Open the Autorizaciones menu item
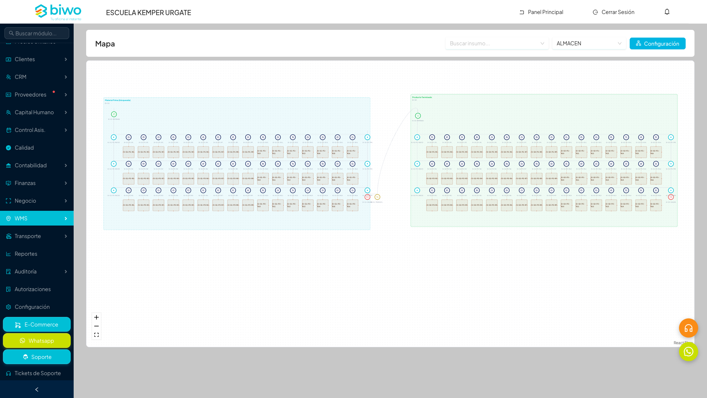 coord(37,289)
